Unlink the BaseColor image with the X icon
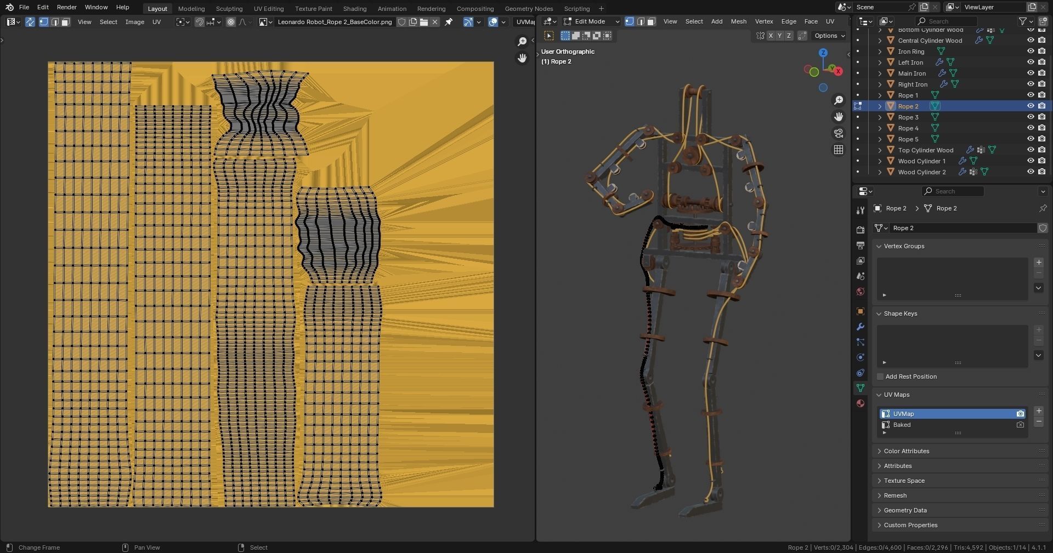1053x553 pixels. point(435,22)
